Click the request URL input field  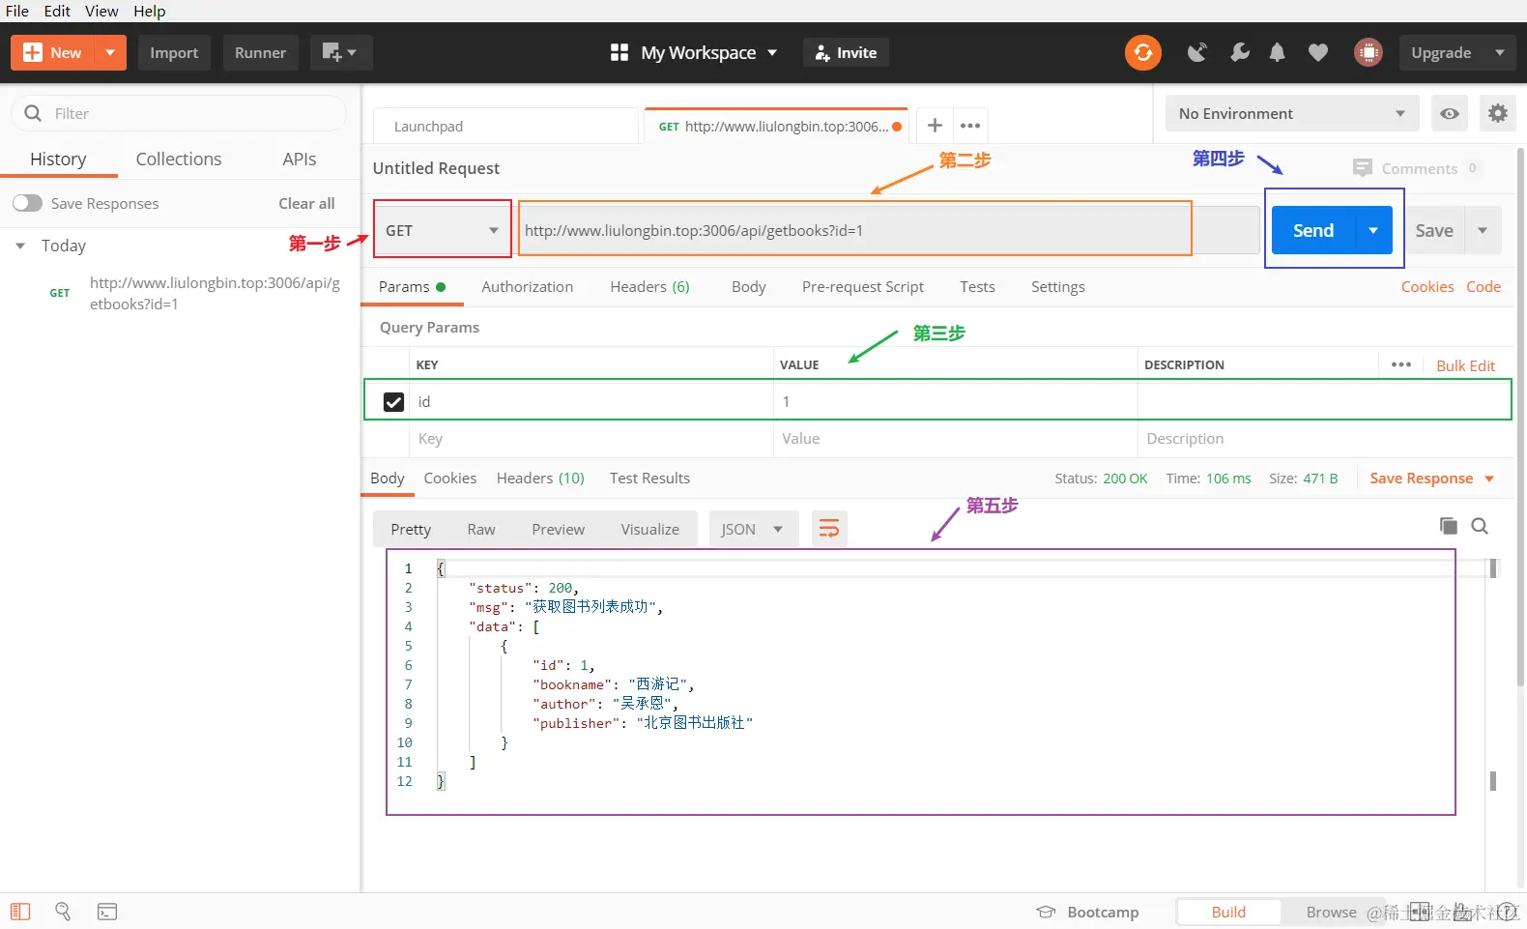coord(854,230)
